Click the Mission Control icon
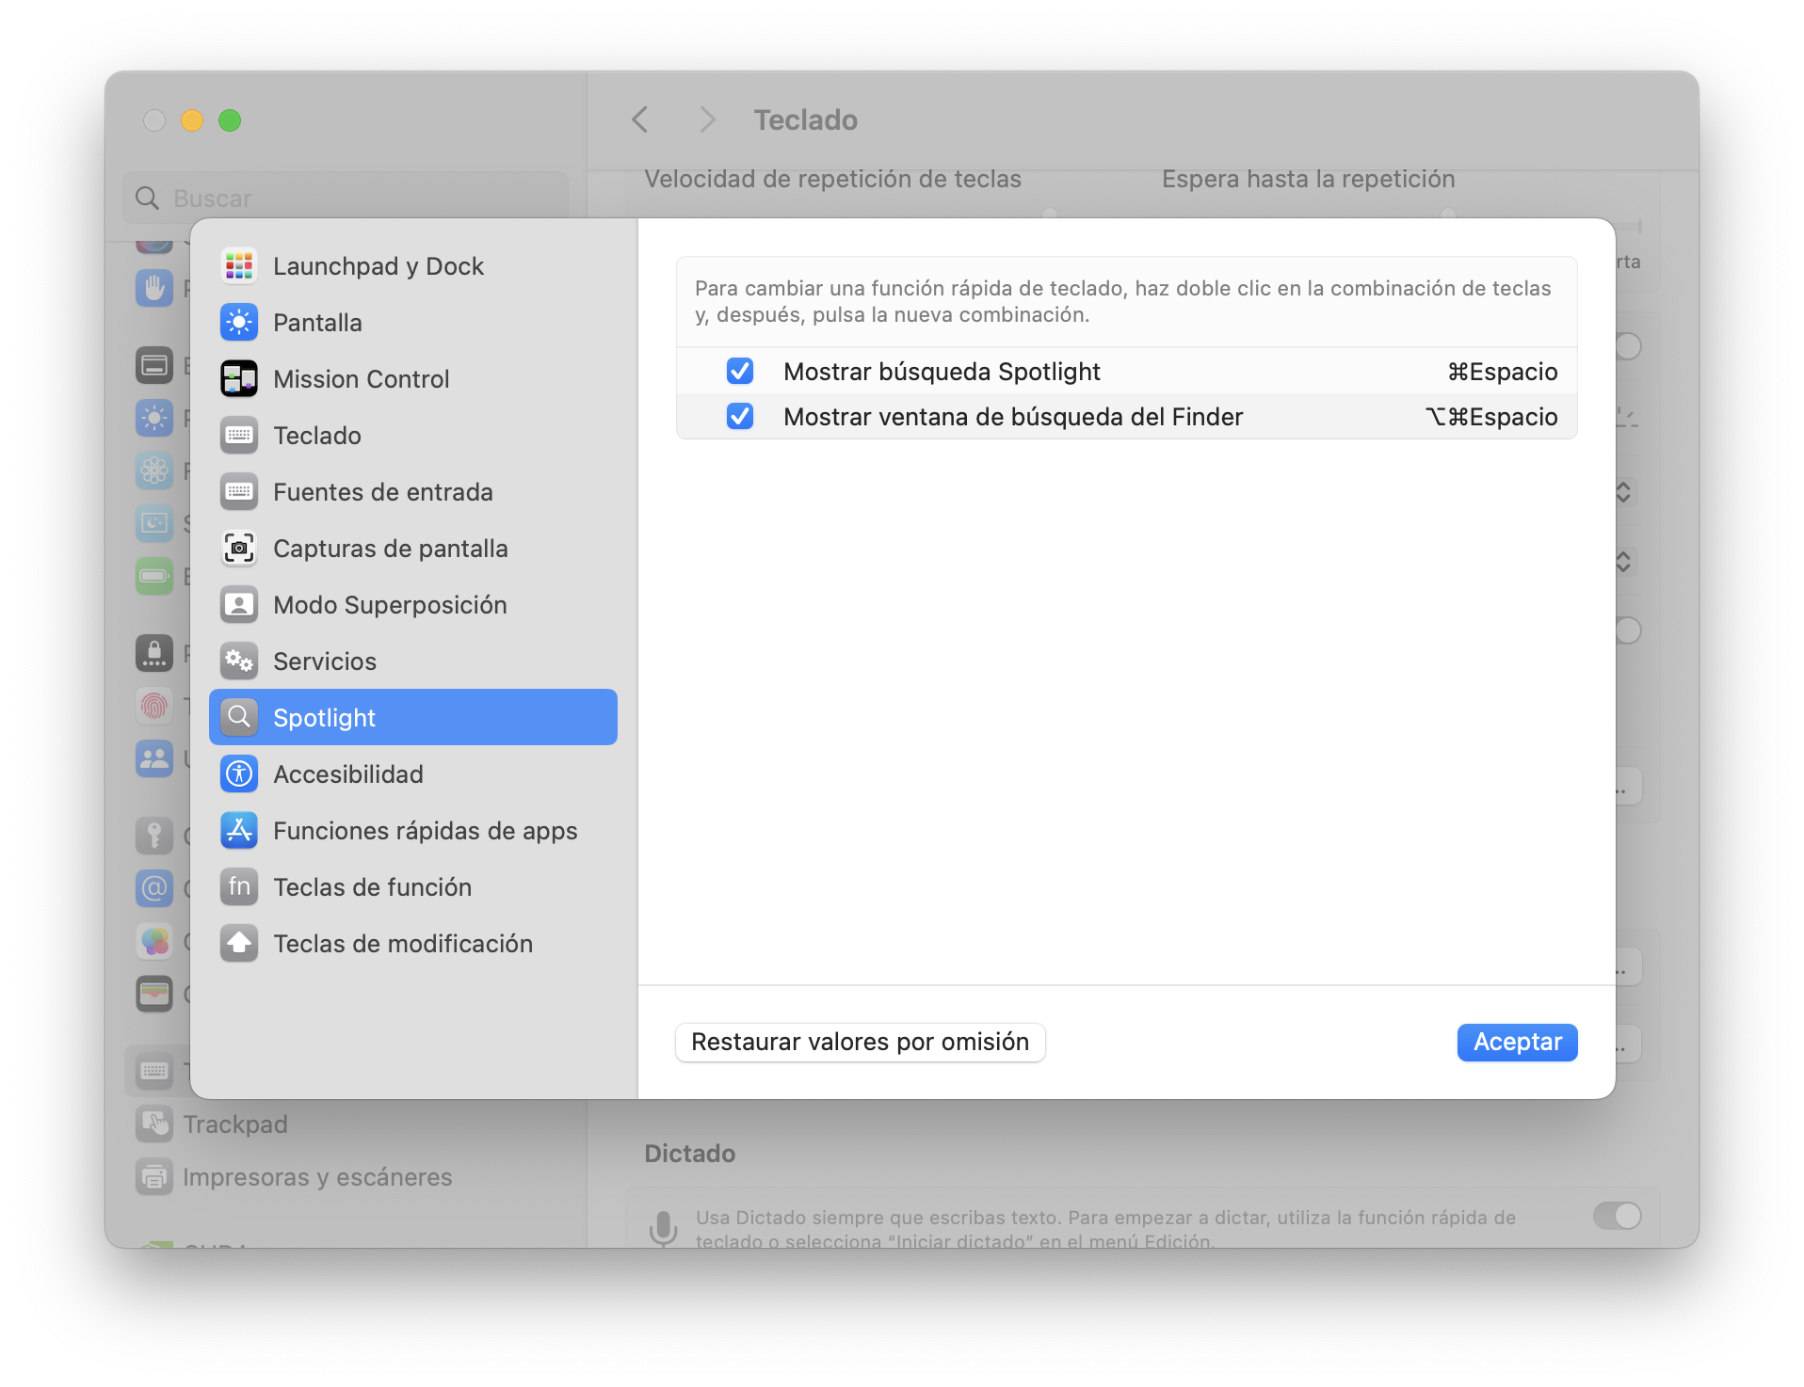 pyautogui.click(x=239, y=379)
